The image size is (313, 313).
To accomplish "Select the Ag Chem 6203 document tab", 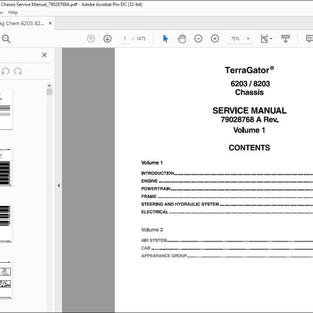I will [22, 24].
